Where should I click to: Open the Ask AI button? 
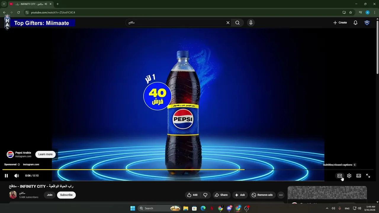tap(240, 195)
